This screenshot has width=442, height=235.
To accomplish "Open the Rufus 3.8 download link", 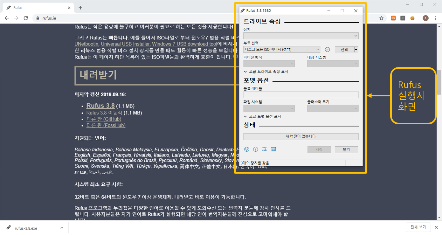I will tap(100, 106).
